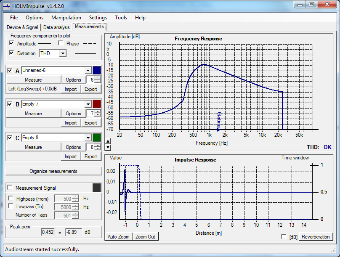Decrease slot A measurement number spinner
Image resolution: width=340 pixels, height=257 pixels.
pyautogui.click(x=98, y=82)
